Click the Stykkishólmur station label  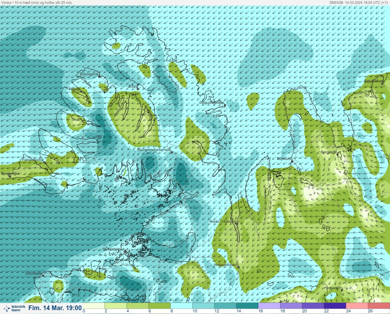point(113,249)
